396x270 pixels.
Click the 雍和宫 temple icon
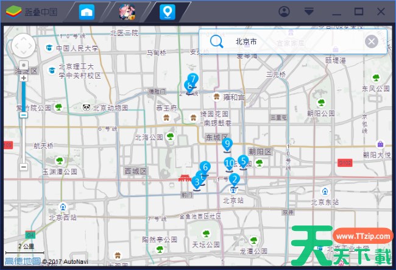[216, 96]
